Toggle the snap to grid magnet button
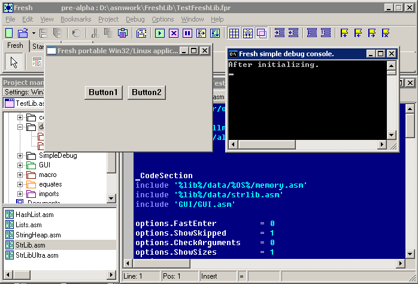Image resolution: width=418 pixels, height=284 pixels. tap(248, 33)
